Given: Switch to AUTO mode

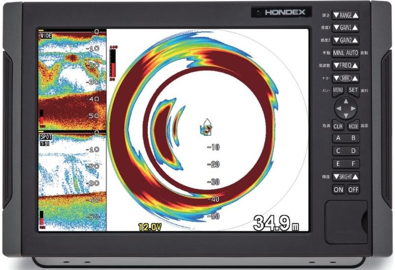Looking at the screenshot, I should click(352, 53).
